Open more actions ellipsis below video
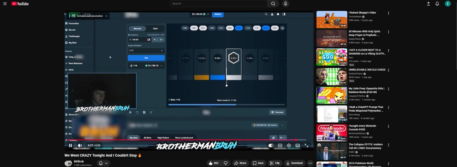 310,163
